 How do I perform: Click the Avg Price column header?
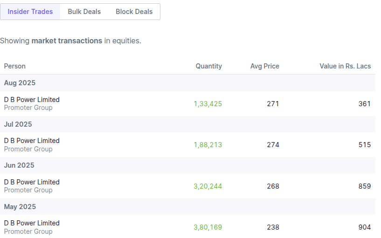coord(264,66)
